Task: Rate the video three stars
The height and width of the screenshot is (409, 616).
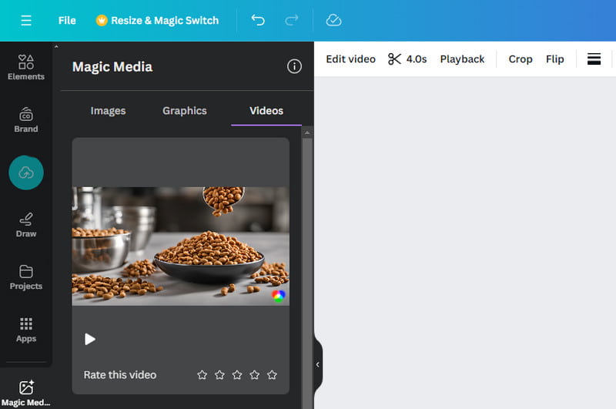Action: (x=237, y=375)
